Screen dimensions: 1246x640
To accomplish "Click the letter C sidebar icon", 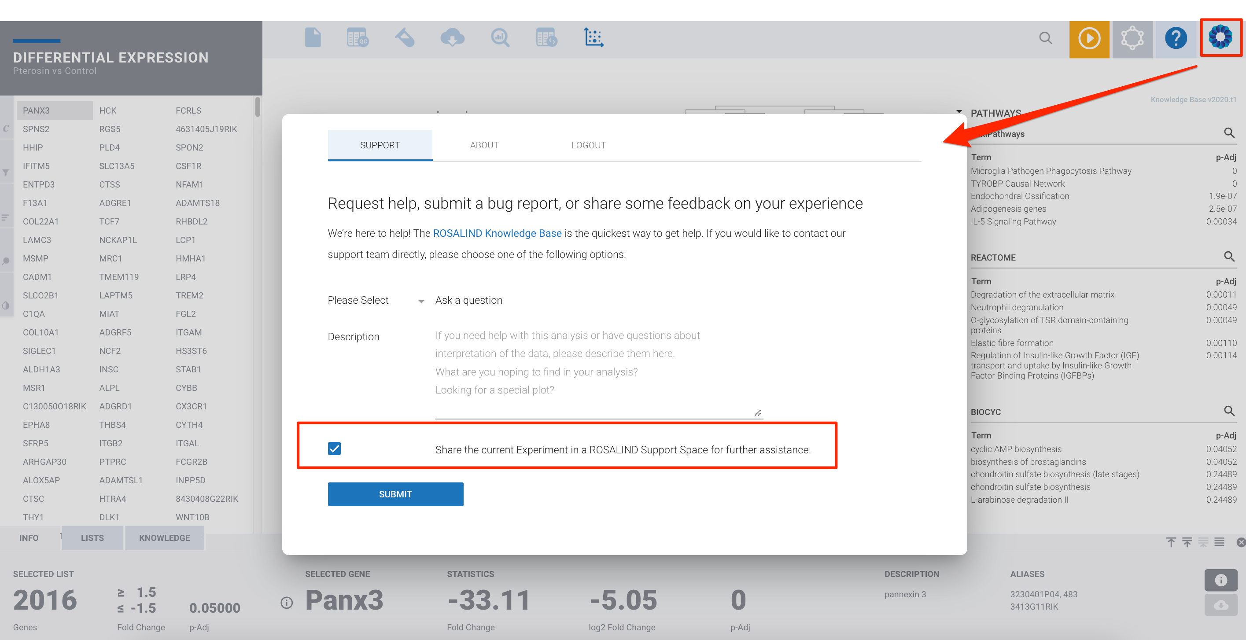I will 6,128.
